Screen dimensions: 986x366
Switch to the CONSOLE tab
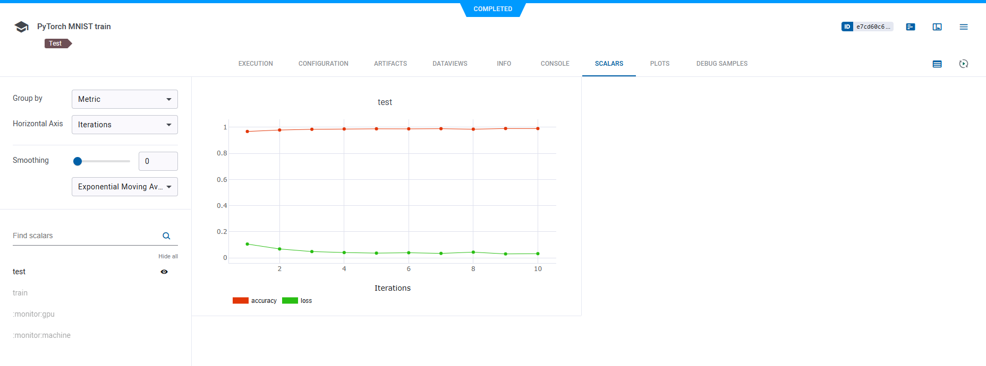point(555,64)
